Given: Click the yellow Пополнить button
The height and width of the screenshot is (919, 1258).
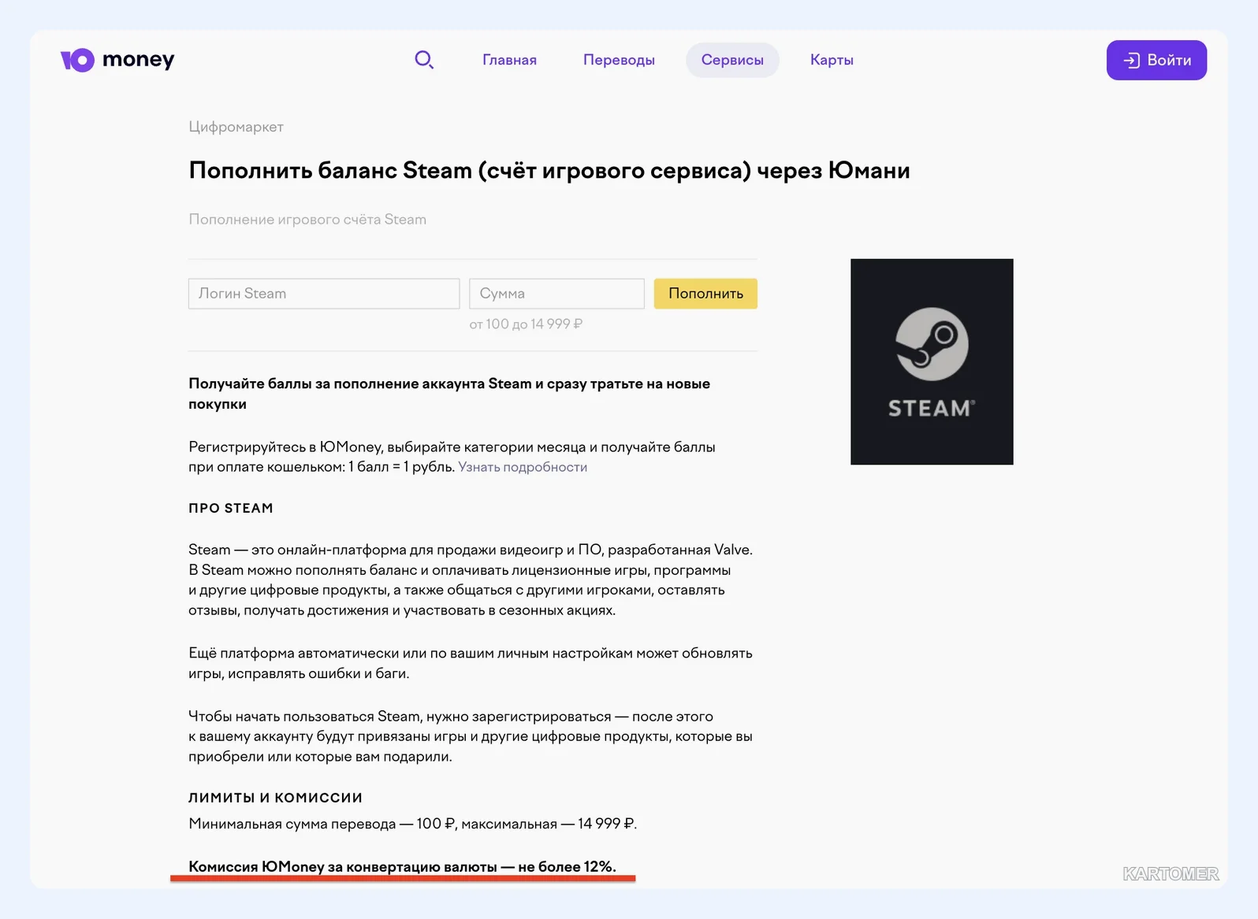Looking at the screenshot, I should click(705, 294).
